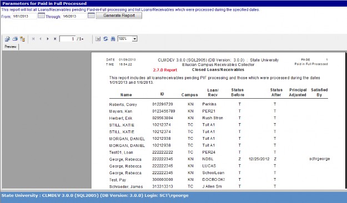Click ID 029563804 in the report

(x=163, y=118)
